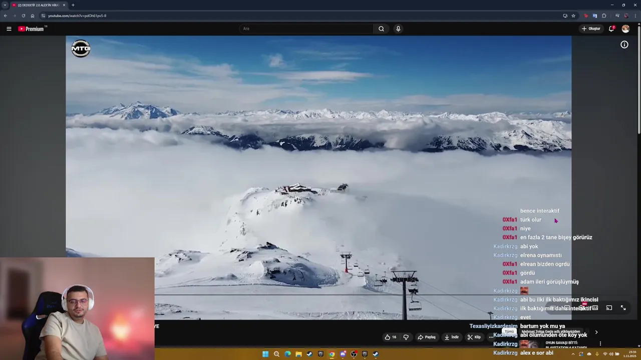Open the MTG channel watermark logo

[81, 48]
